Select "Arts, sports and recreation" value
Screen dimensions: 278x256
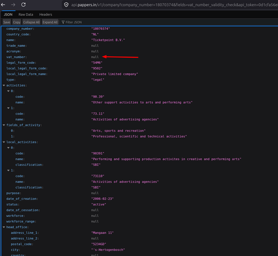(118, 130)
